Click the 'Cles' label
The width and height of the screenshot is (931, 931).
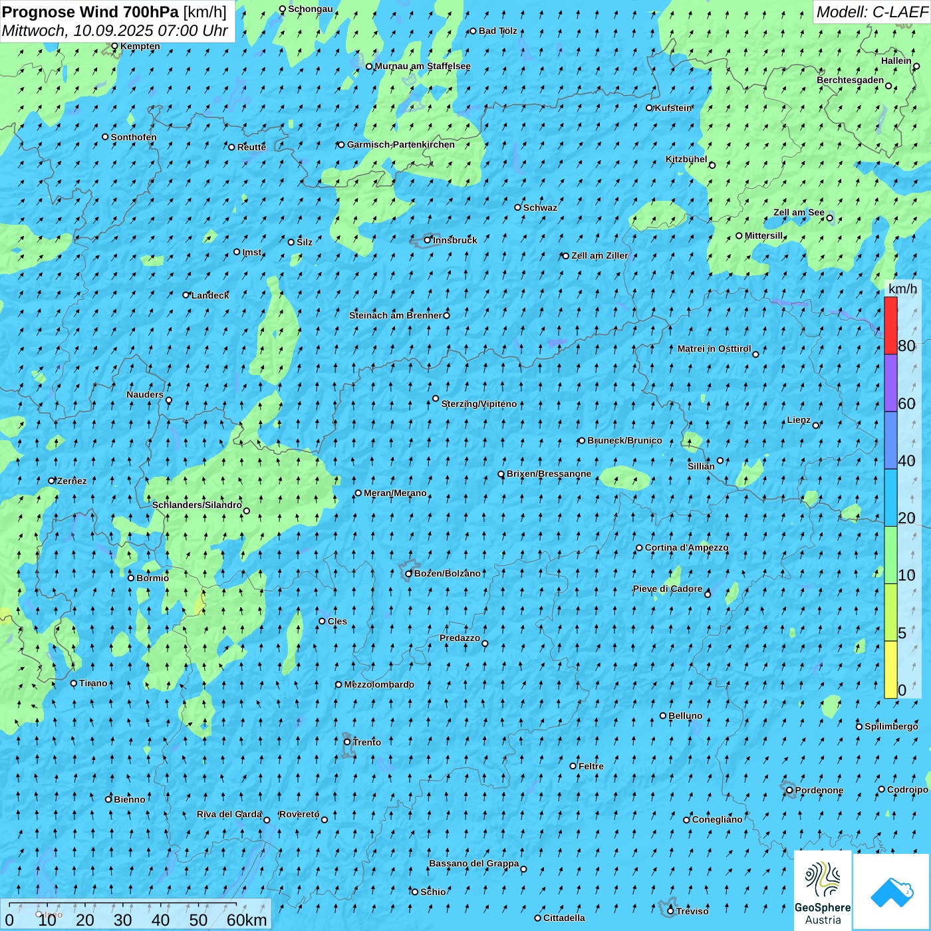337,621
